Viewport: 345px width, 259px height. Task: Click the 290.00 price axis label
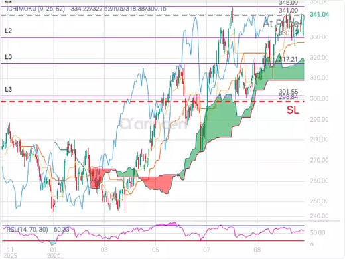(x=319, y=119)
